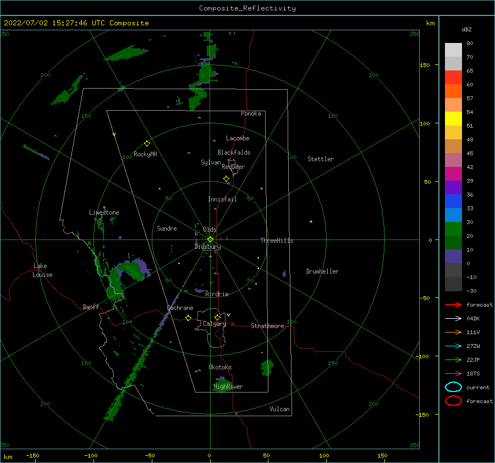Click the Stettler label
The image size is (495, 463).
[321, 159]
